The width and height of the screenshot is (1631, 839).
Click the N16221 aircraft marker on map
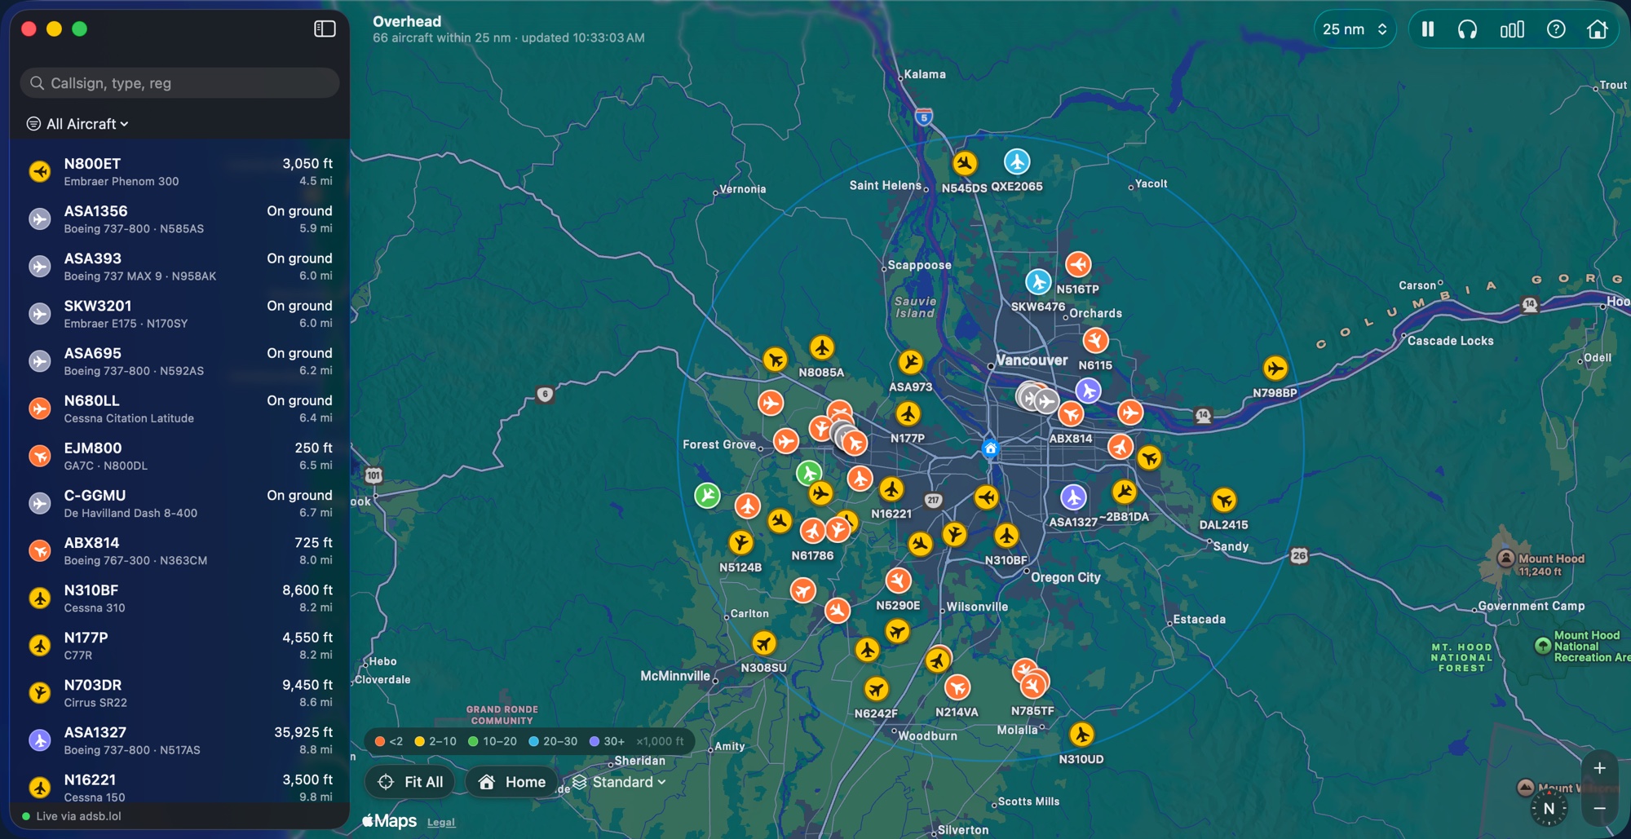pyautogui.click(x=891, y=489)
